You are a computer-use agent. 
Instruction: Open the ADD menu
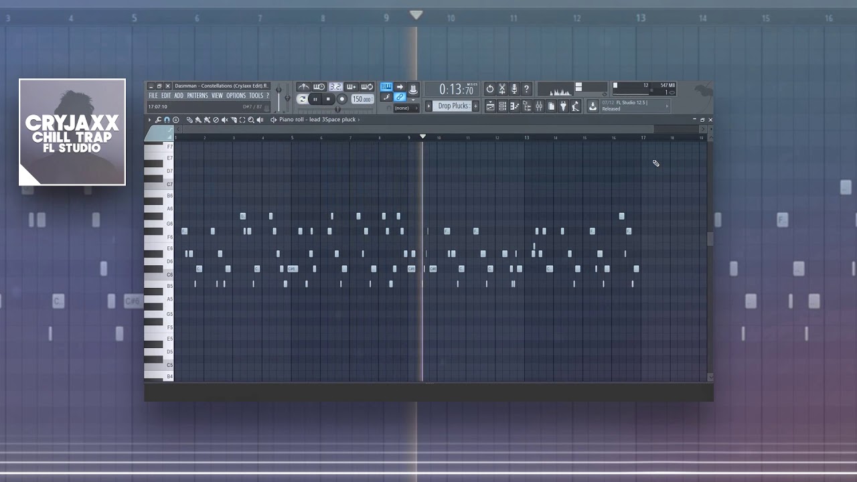click(179, 95)
